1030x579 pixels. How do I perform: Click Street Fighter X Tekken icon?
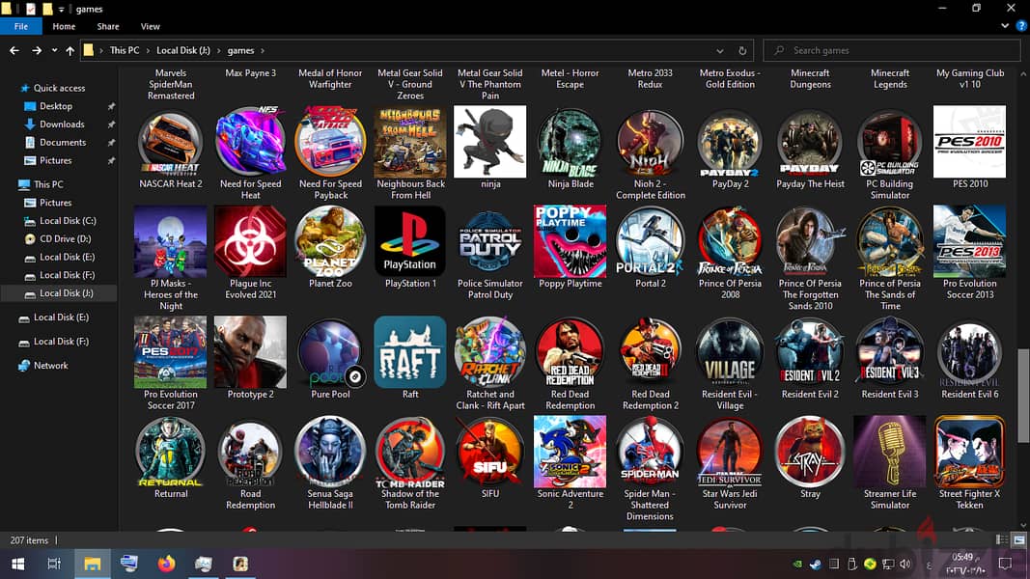pyautogui.click(x=969, y=452)
